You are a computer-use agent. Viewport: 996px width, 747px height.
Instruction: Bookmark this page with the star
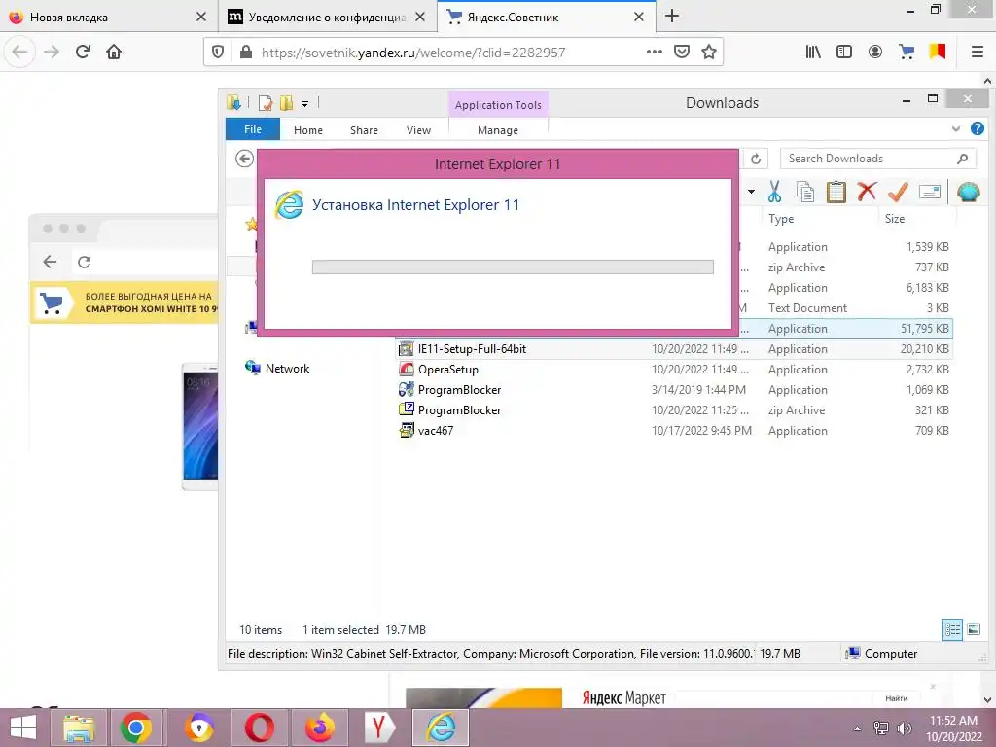pos(709,52)
